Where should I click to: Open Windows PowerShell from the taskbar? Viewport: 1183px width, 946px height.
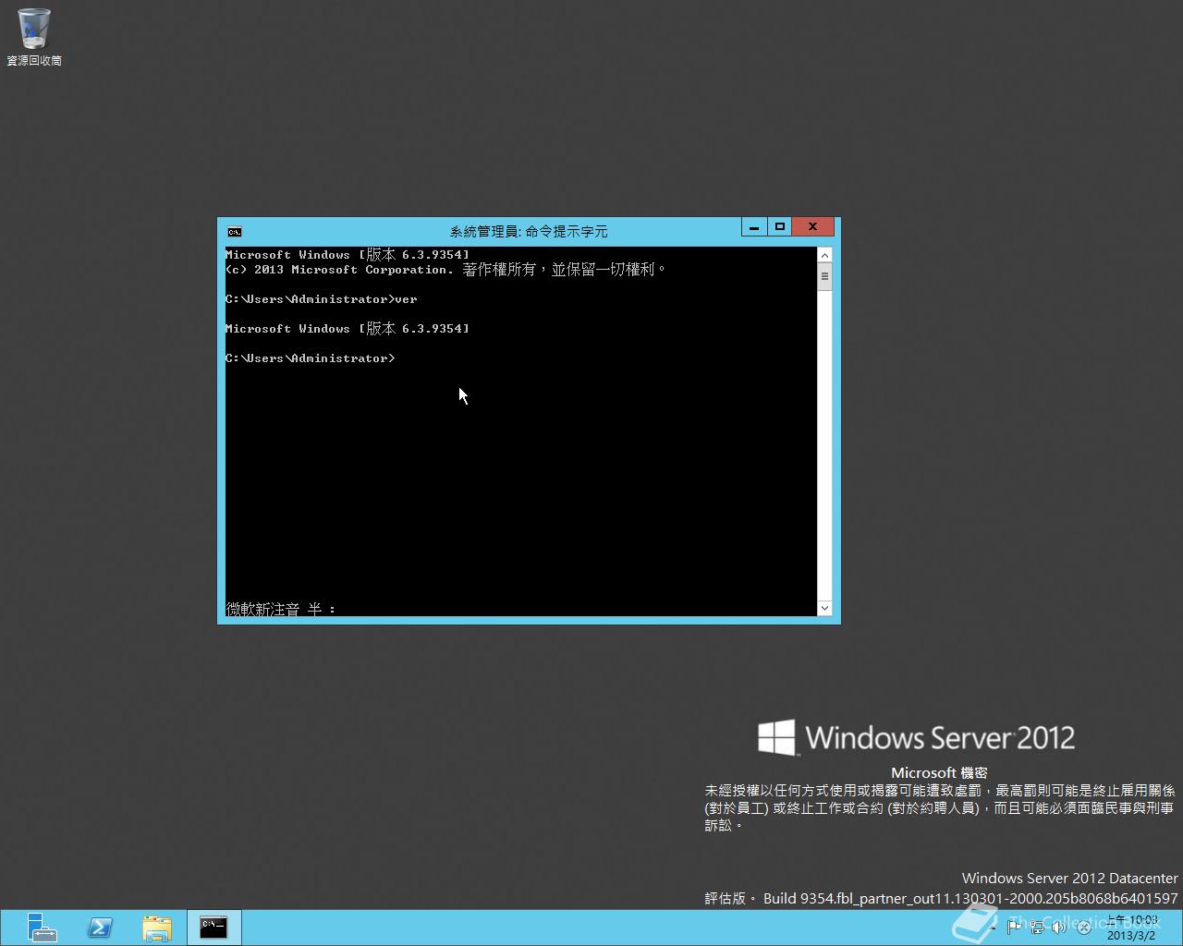point(100,928)
